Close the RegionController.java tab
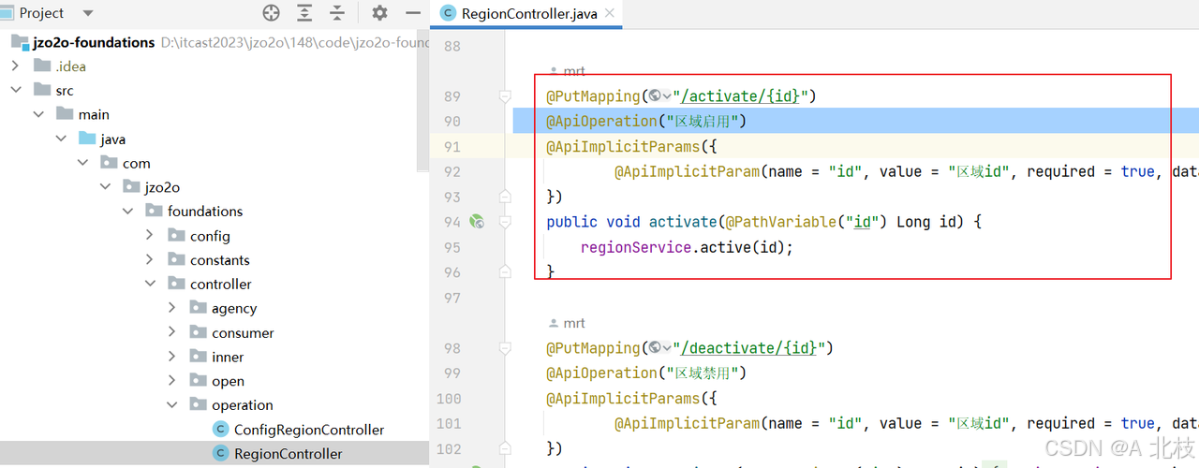 [610, 13]
